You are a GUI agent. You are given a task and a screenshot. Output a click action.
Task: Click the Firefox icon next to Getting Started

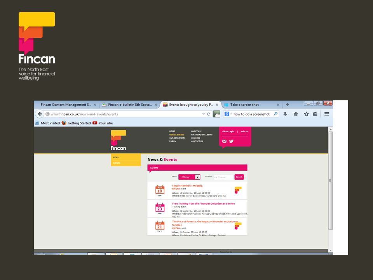click(64, 123)
